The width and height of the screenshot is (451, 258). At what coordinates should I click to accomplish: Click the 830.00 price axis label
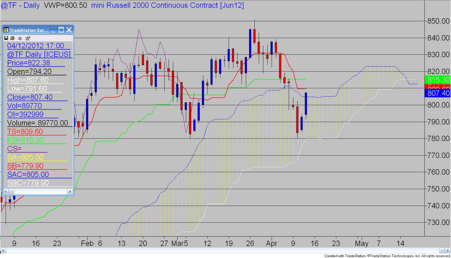(438, 54)
